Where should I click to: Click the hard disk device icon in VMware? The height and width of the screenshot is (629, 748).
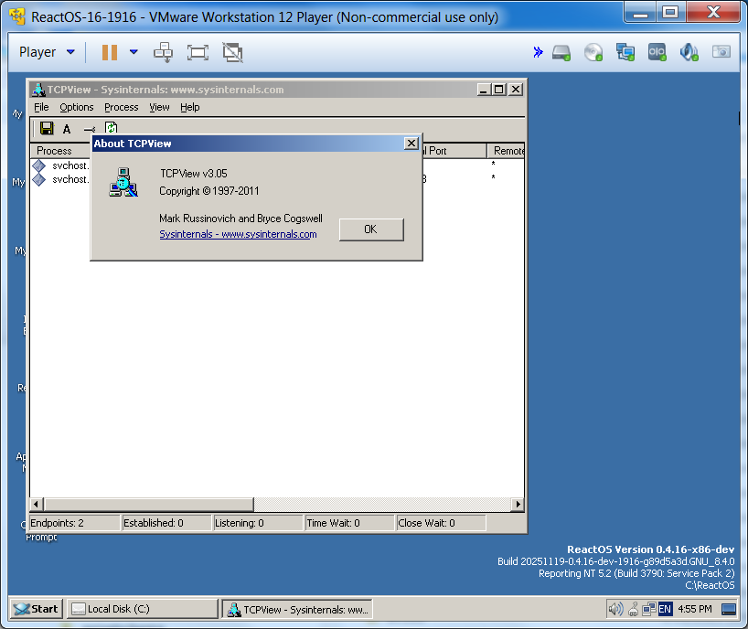pos(561,52)
